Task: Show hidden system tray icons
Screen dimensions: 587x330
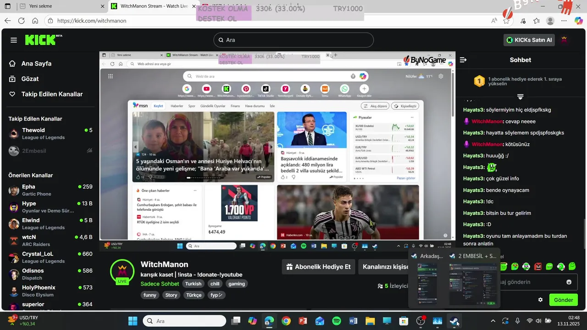Action: [493, 321]
